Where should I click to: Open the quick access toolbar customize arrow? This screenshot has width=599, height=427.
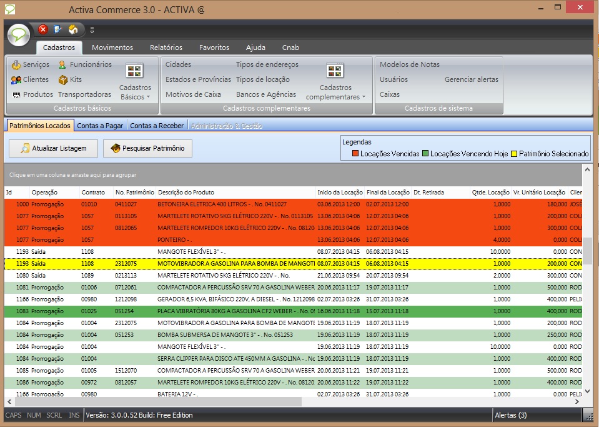[92, 30]
